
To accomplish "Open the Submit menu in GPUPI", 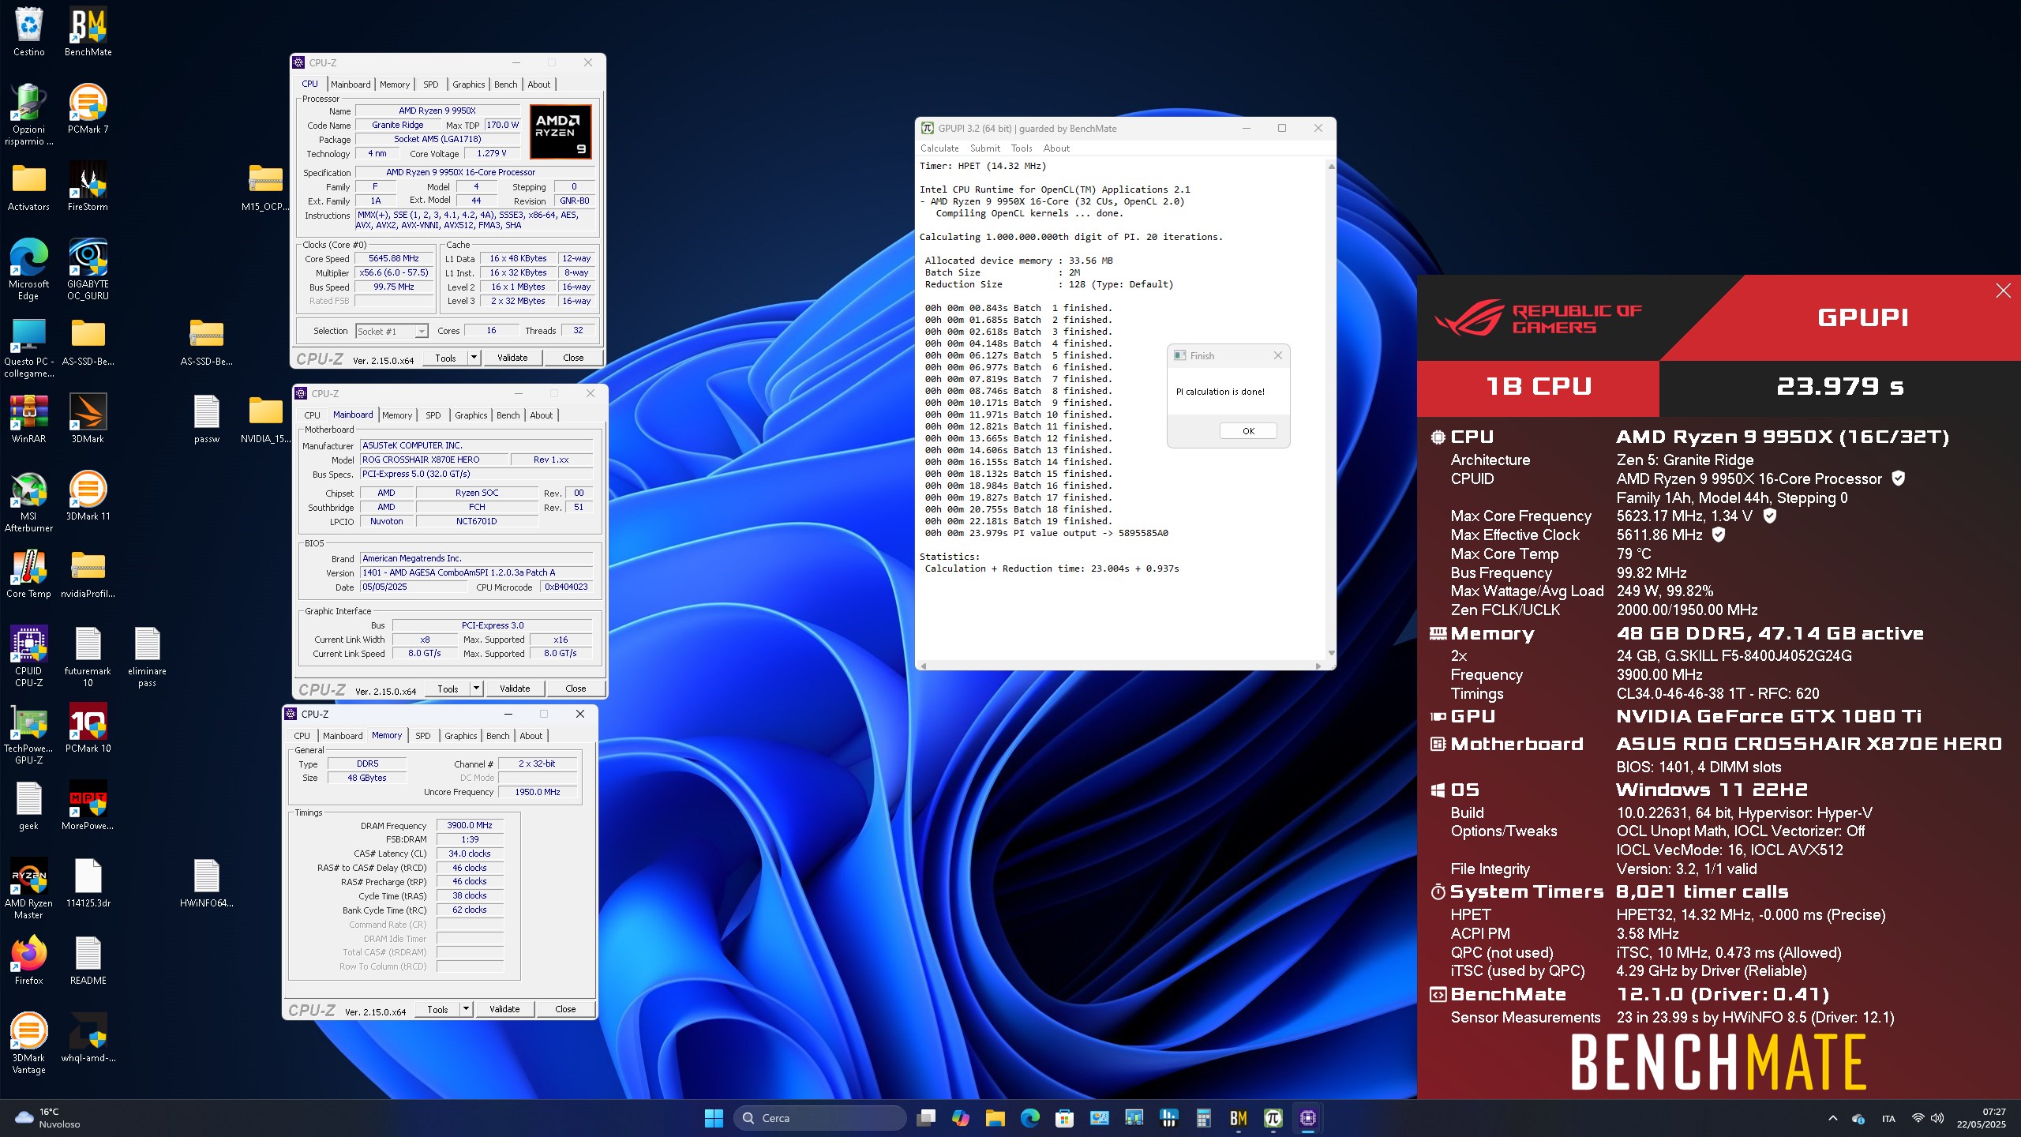I will point(984,148).
